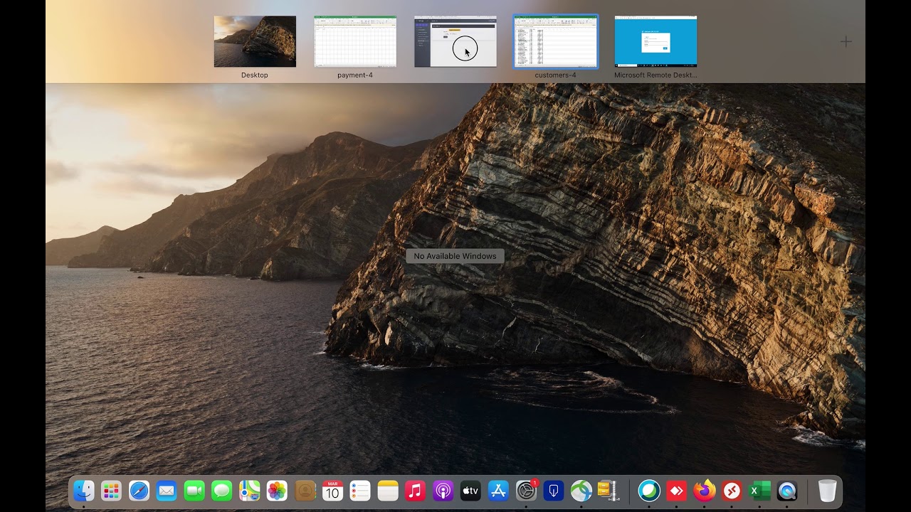Launch Music from the Dock

[x=415, y=491]
